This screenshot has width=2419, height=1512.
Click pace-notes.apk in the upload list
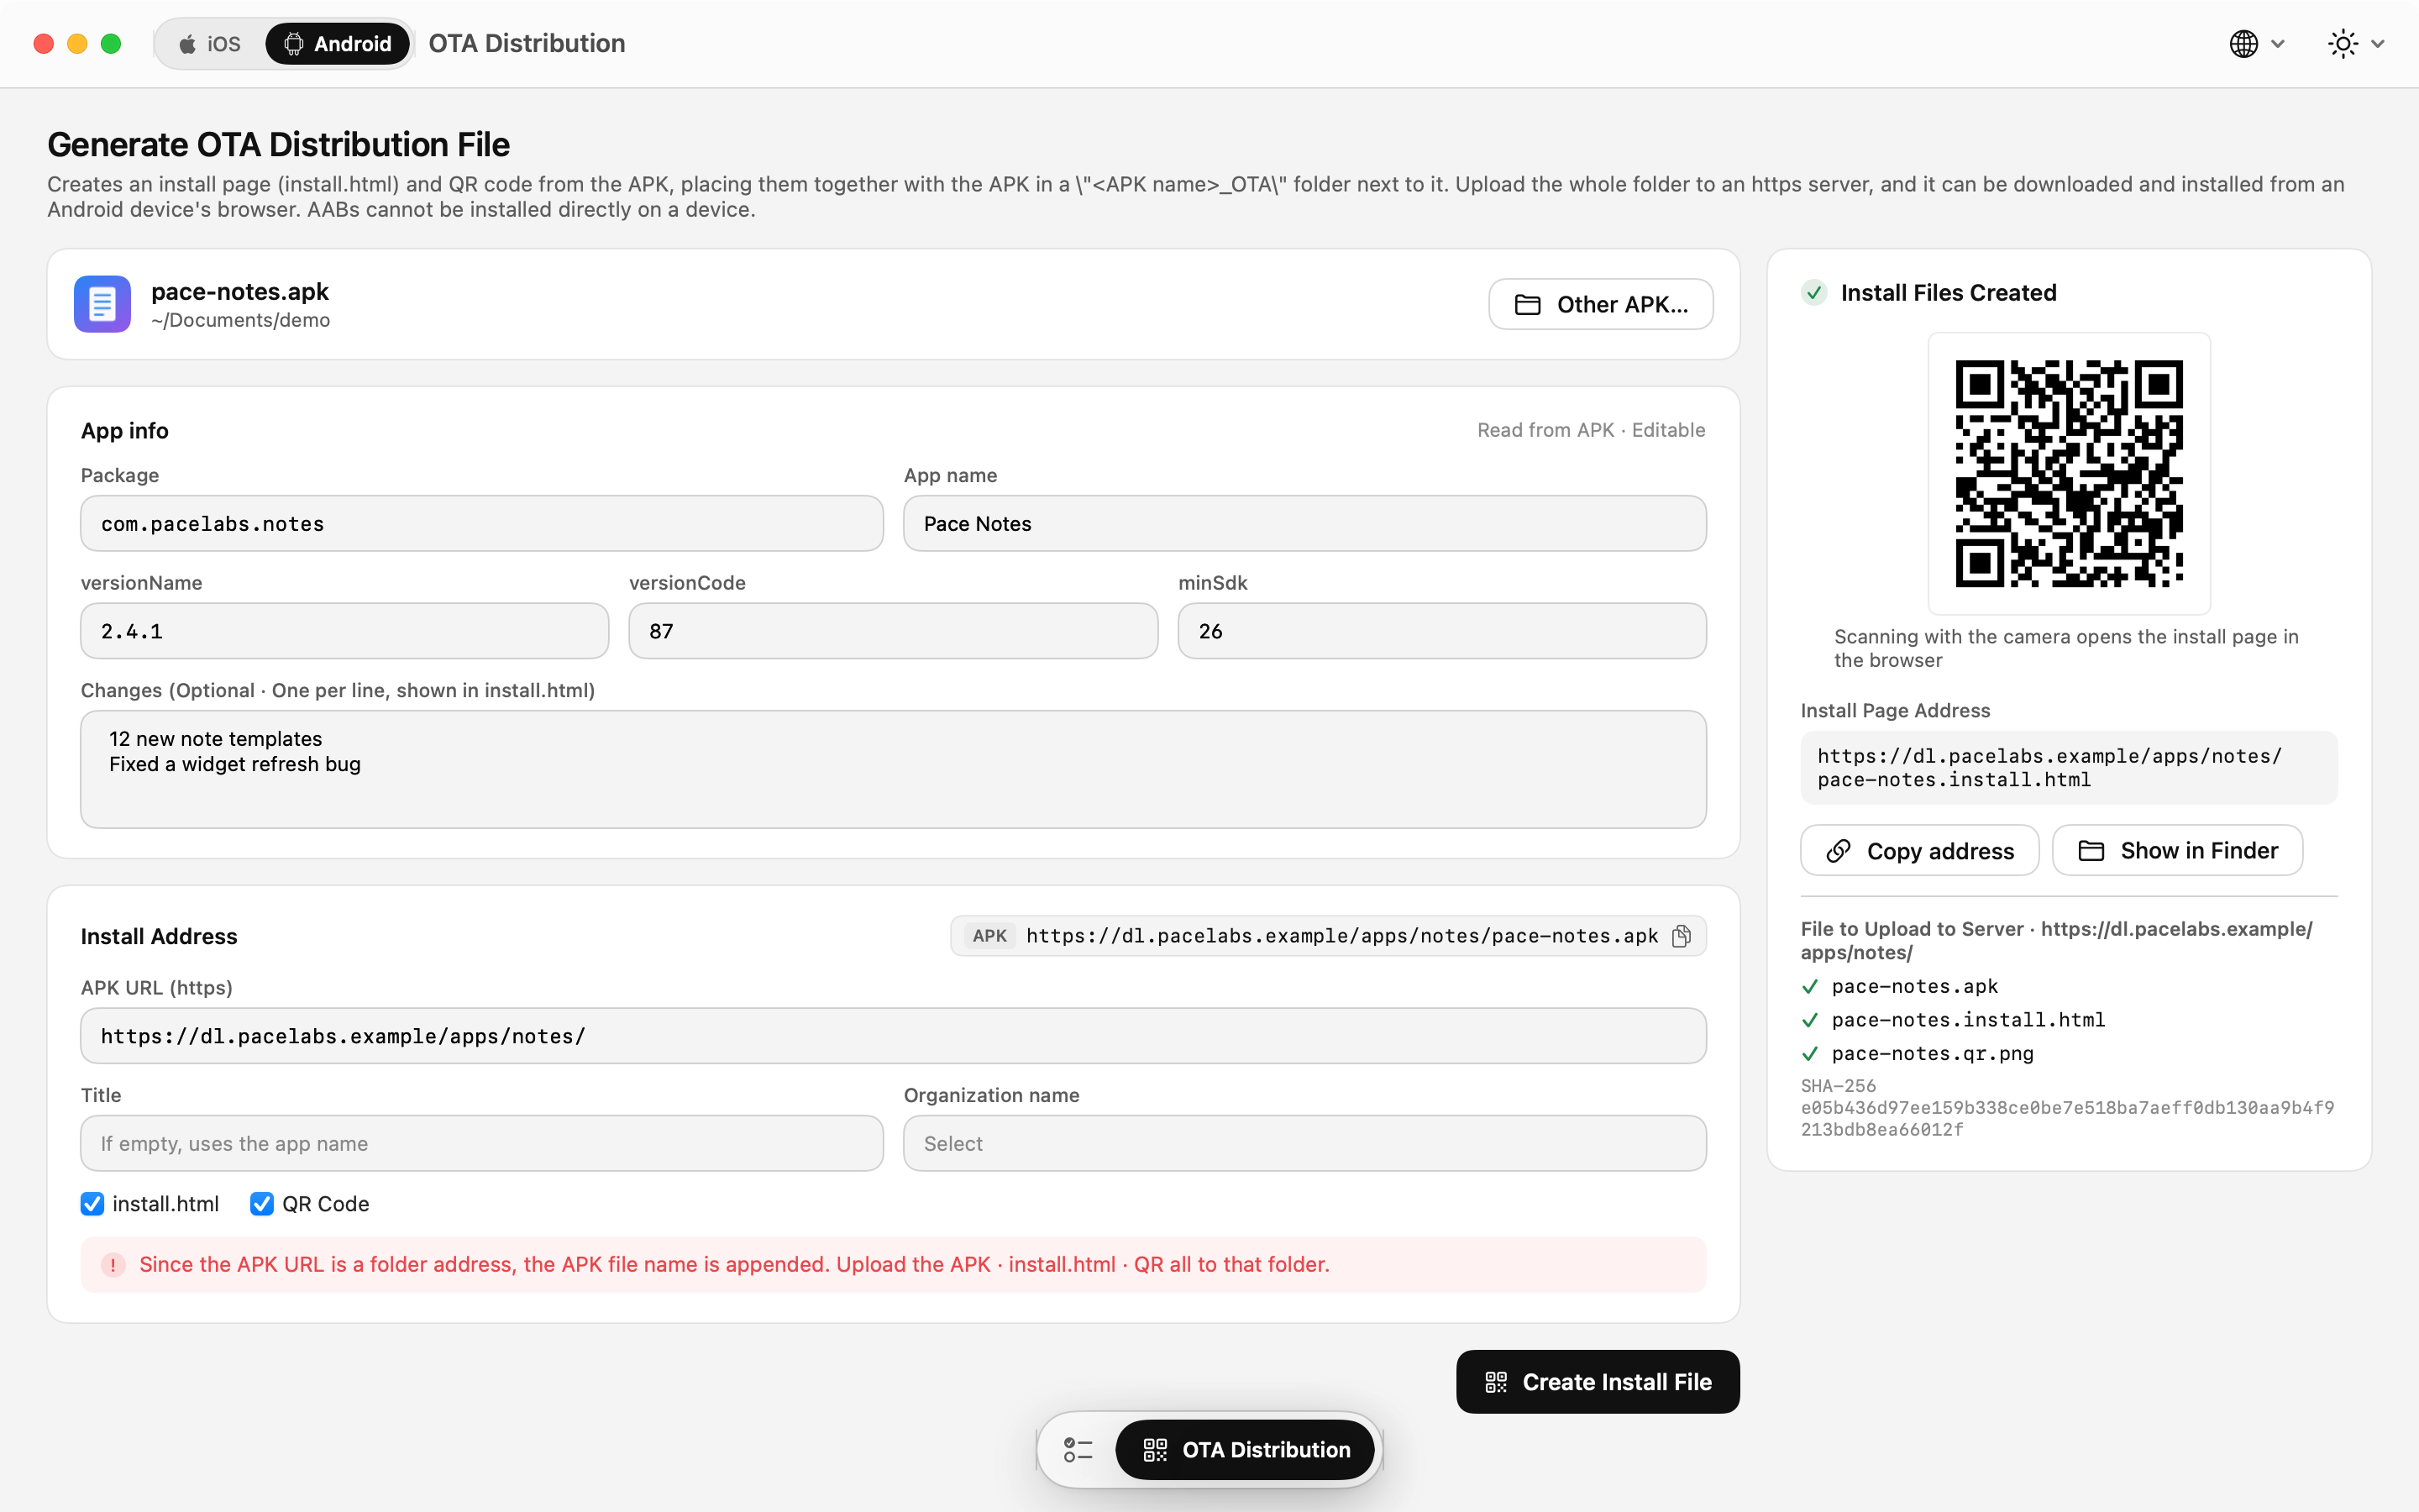[x=1914, y=987]
